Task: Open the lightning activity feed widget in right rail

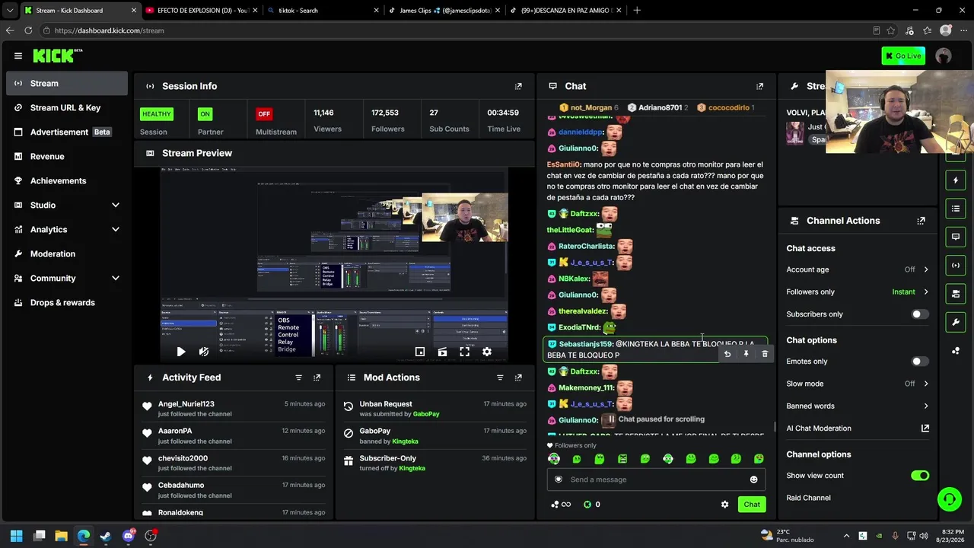Action: click(x=956, y=180)
